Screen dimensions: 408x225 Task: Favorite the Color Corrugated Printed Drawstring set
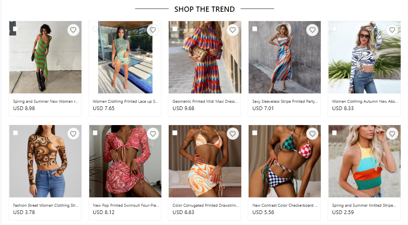pos(232,134)
